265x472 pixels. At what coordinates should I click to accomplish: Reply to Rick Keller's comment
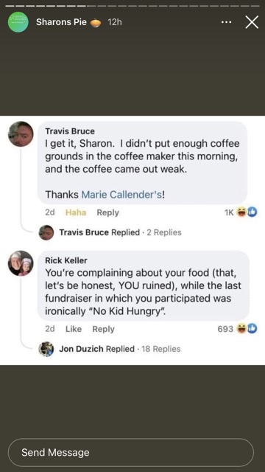coord(103,329)
